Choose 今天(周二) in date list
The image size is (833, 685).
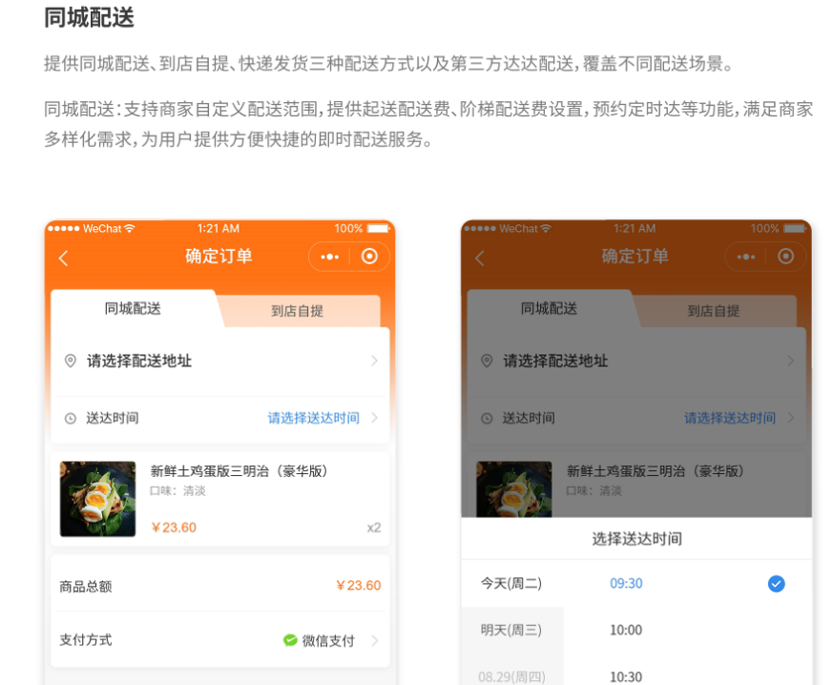click(x=511, y=584)
